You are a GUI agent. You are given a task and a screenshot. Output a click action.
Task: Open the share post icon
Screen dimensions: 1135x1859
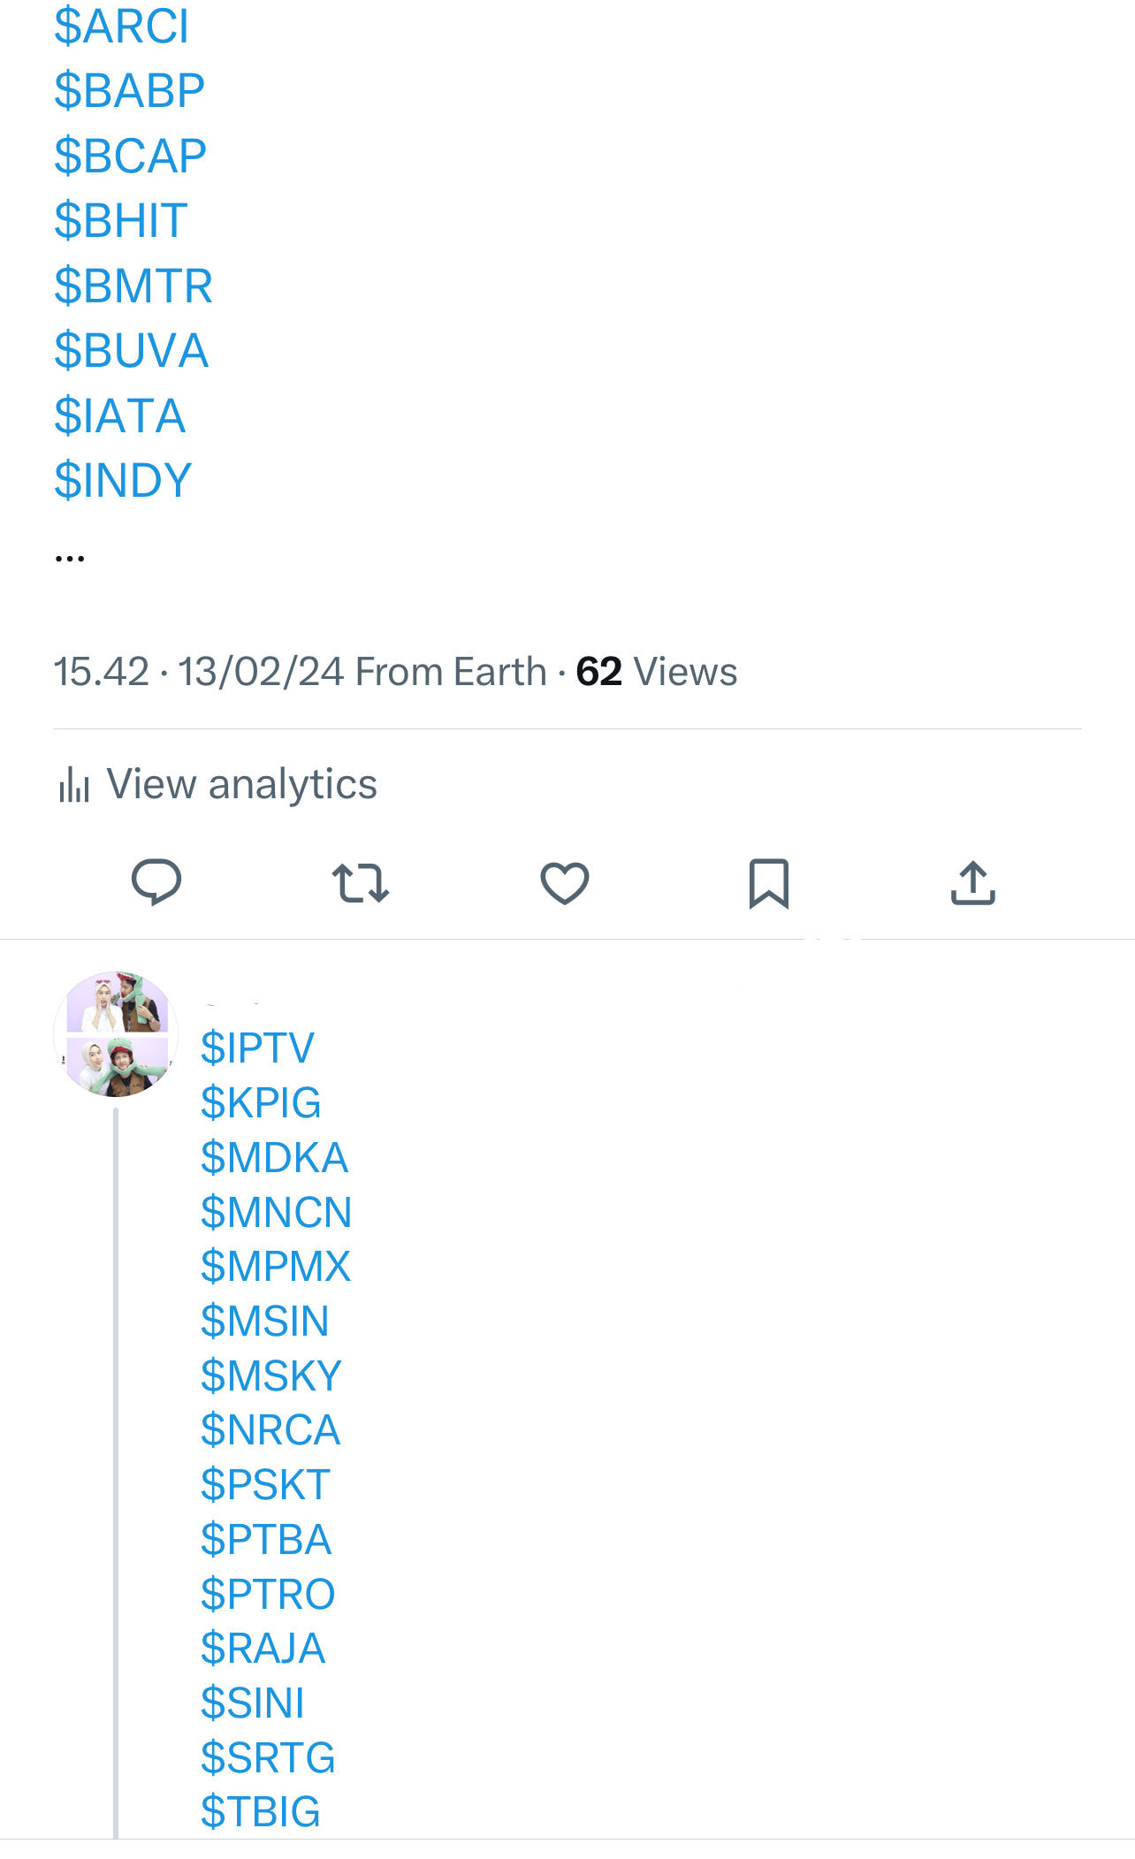973,882
